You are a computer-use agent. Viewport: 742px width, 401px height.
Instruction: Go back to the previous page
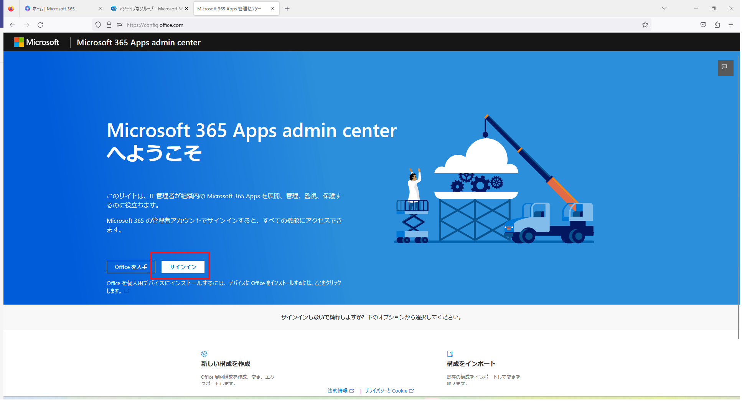click(13, 25)
